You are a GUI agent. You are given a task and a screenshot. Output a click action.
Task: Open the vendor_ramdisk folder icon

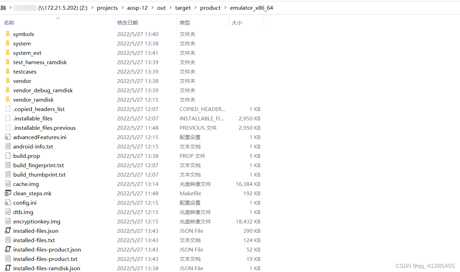coord(8,100)
